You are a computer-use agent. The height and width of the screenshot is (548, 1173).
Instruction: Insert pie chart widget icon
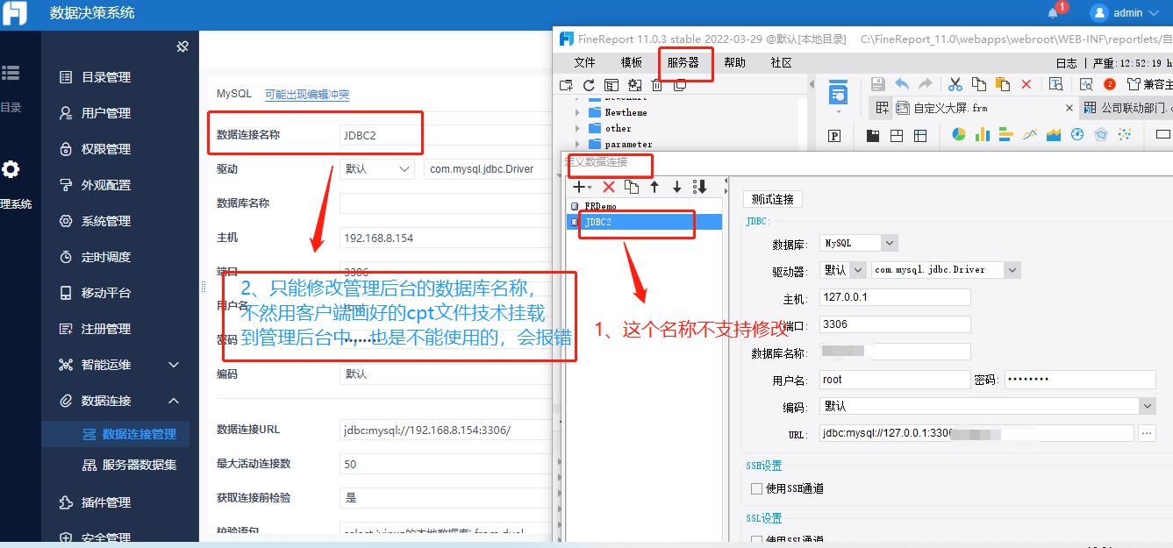tap(959, 135)
